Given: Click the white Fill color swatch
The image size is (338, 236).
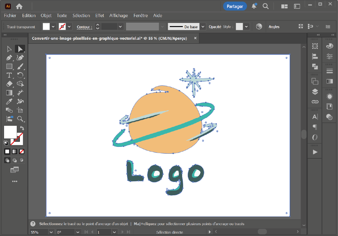Looking at the screenshot, I should coord(10,132).
